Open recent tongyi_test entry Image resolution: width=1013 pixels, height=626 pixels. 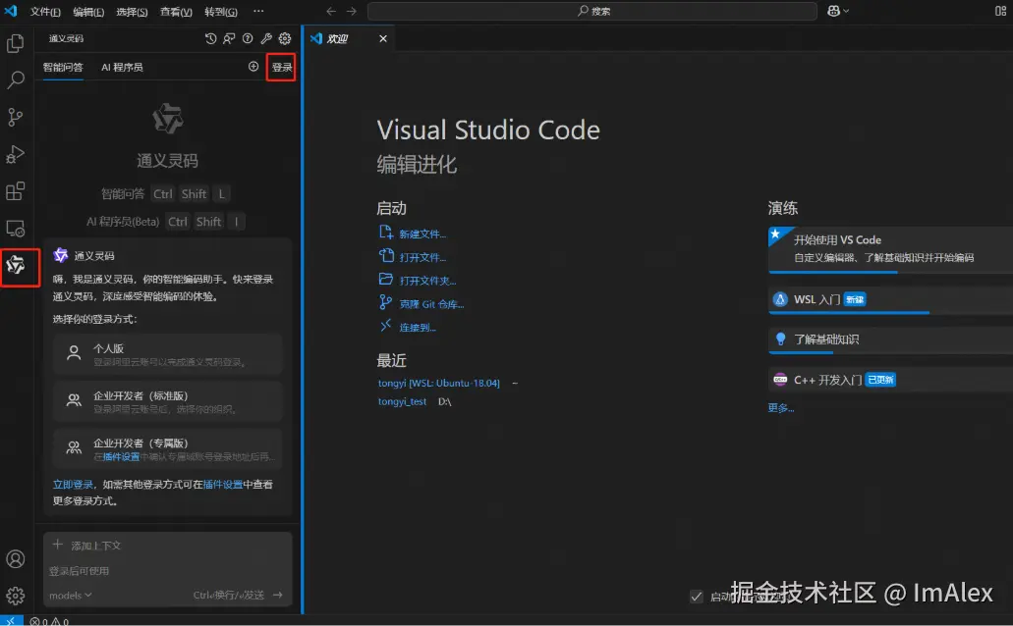(x=402, y=401)
